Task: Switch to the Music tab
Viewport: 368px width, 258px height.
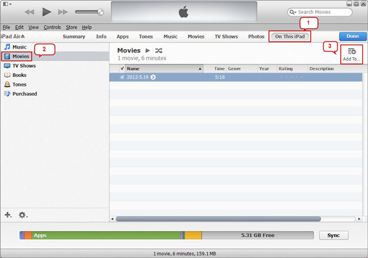Action: click(x=170, y=37)
